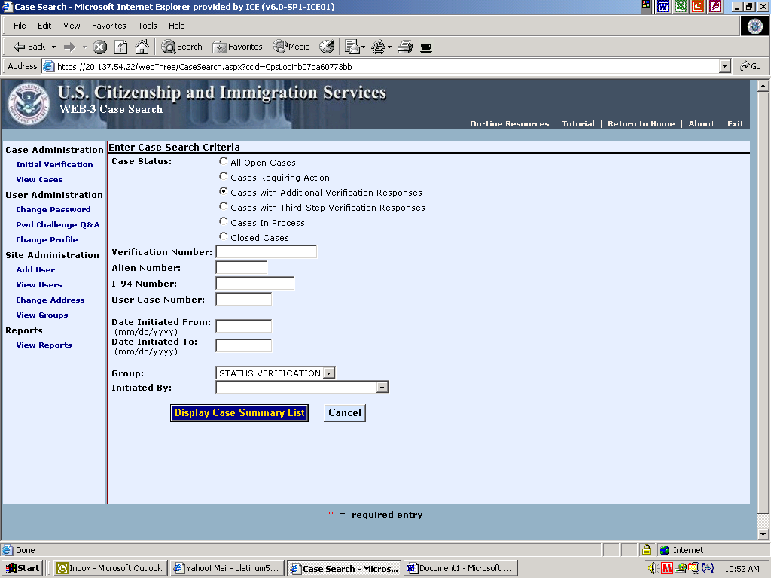The height and width of the screenshot is (578, 771).
Task: Select the Closed Cases radio button
Action: [x=223, y=236]
